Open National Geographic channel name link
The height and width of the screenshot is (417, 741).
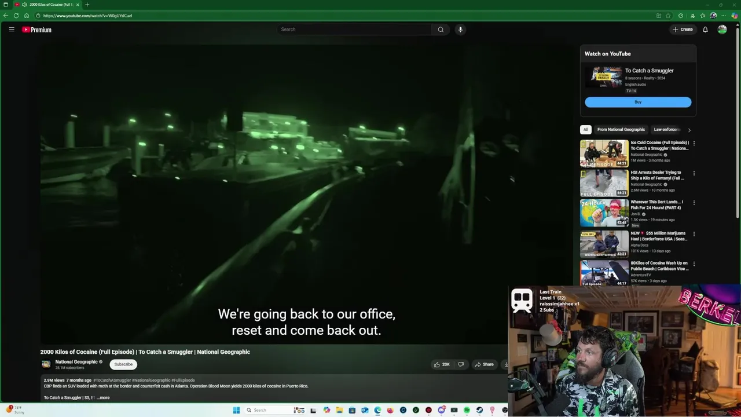pyautogui.click(x=76, y=362)
